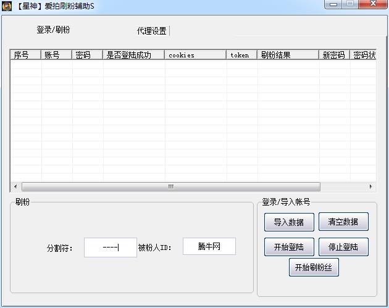389x308 pixels.
Task: Click the 刷粉 group box title
Action: pyautogui.click(x=22, y=202)
